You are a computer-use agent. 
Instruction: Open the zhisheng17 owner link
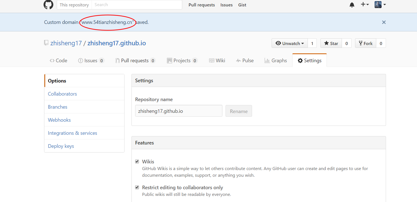point(66,43)
